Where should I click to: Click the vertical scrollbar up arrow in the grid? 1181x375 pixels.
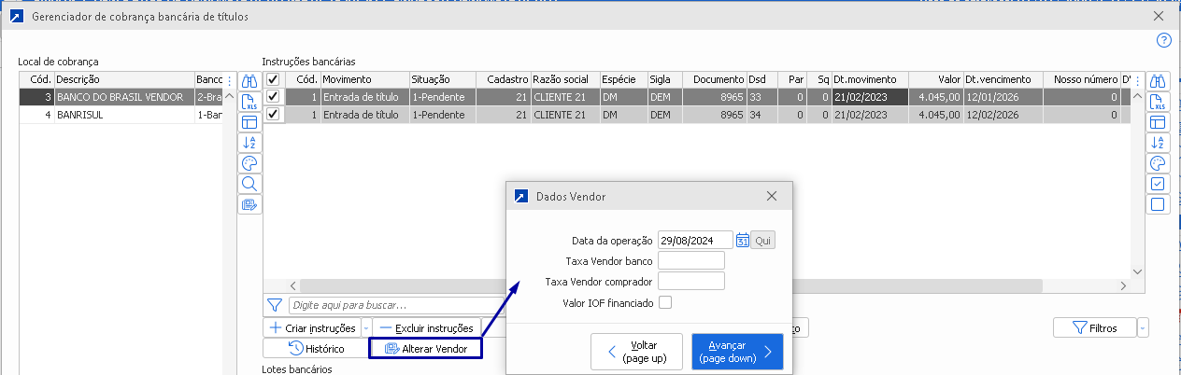[x=1137, y=96]
